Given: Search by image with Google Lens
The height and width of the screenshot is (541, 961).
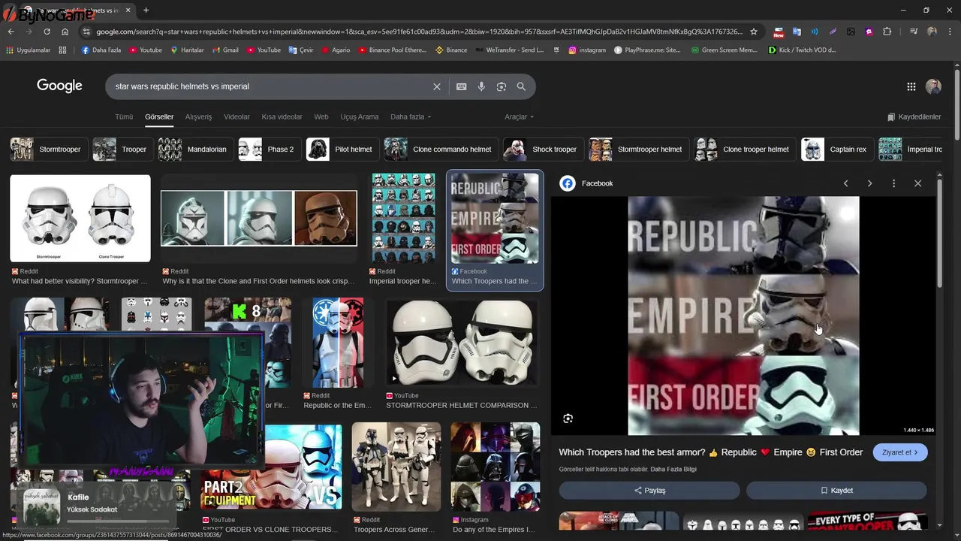Looking at the screenshot, I should click(502, 86).
